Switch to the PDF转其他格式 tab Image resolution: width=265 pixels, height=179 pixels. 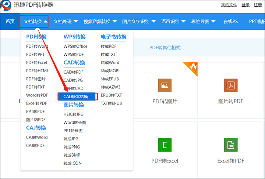[x=165, y=48]
